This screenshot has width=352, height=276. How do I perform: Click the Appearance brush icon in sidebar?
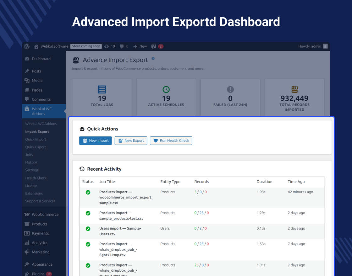[x=27, y=264]
